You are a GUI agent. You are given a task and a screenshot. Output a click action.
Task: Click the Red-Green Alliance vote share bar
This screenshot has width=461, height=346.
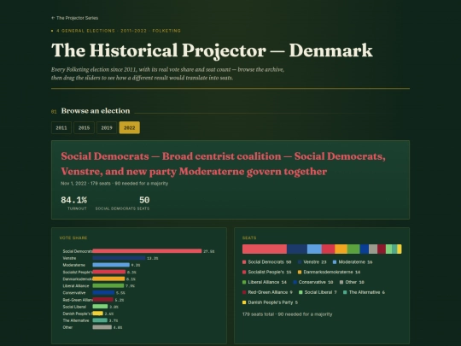[x=103, y=300]
